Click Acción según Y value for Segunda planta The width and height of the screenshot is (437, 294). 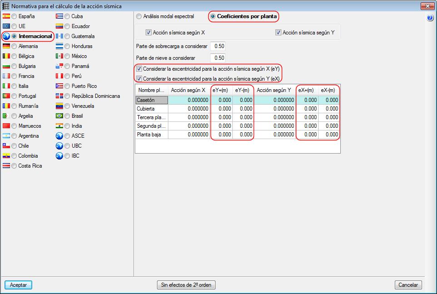(275, 126)
